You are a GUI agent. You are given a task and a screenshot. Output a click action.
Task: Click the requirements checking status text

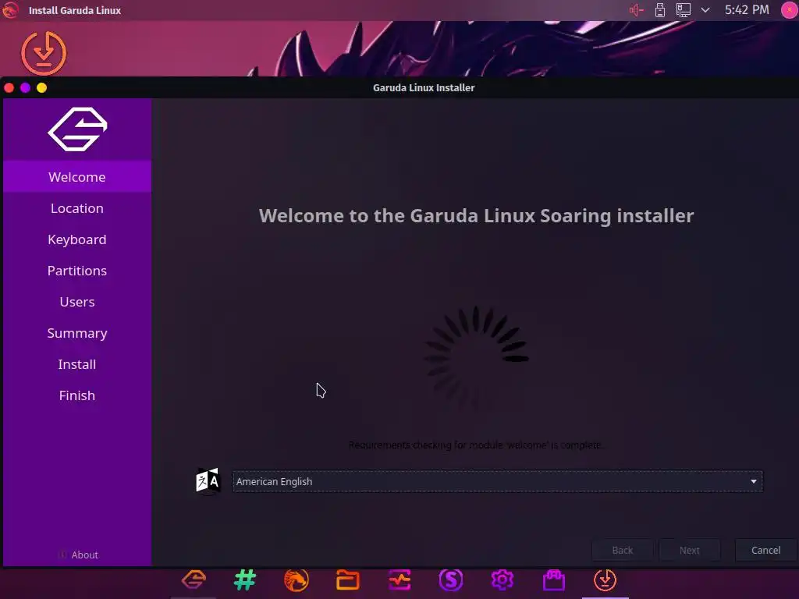[476, 445]
